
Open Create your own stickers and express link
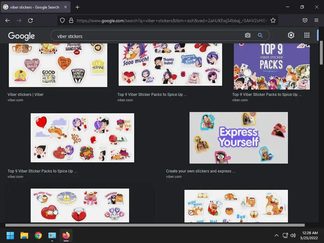tap(201, 171)
